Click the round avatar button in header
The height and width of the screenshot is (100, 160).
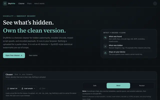155,3
